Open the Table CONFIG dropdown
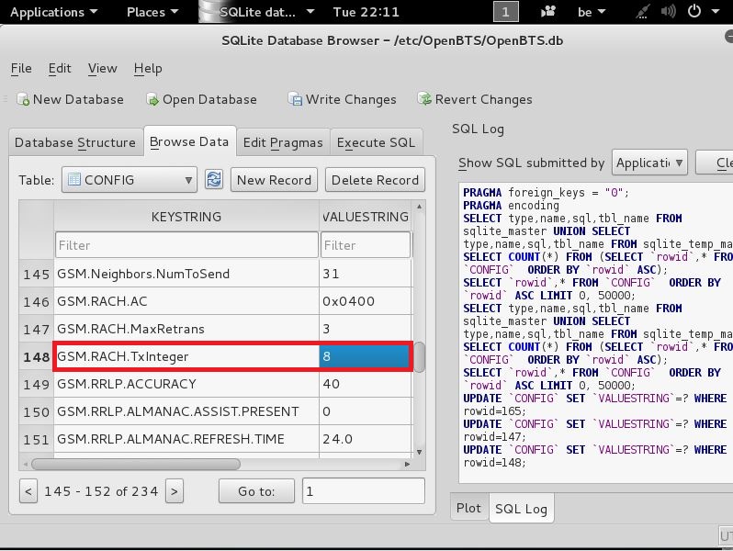 click(130, 180)
